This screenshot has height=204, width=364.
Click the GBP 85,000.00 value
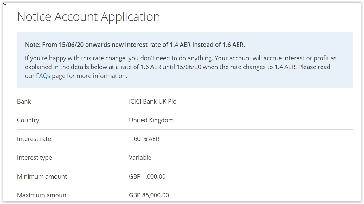(149, 195)
